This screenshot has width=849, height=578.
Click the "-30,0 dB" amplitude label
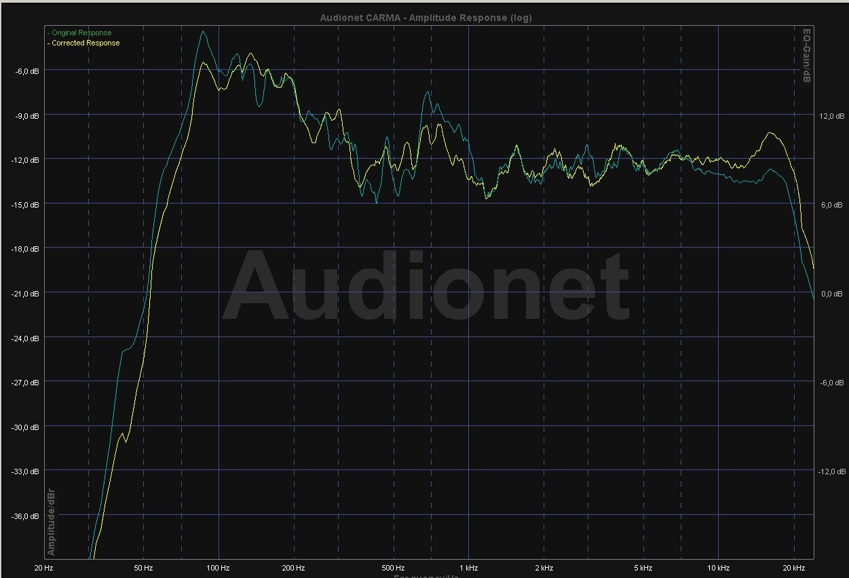(x=26, y=427)
